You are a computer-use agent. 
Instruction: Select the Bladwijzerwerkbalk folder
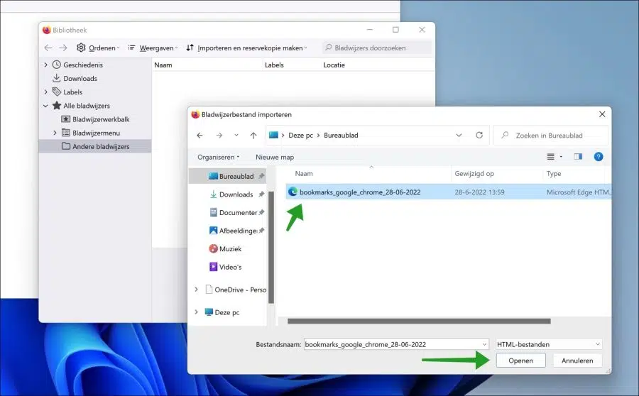(x=101, y=119)
